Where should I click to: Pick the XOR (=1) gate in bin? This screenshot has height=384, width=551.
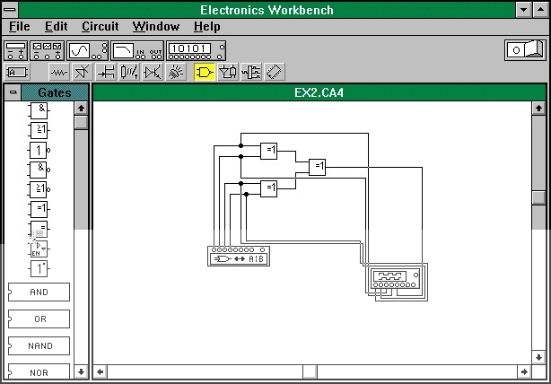coord(39,209)
